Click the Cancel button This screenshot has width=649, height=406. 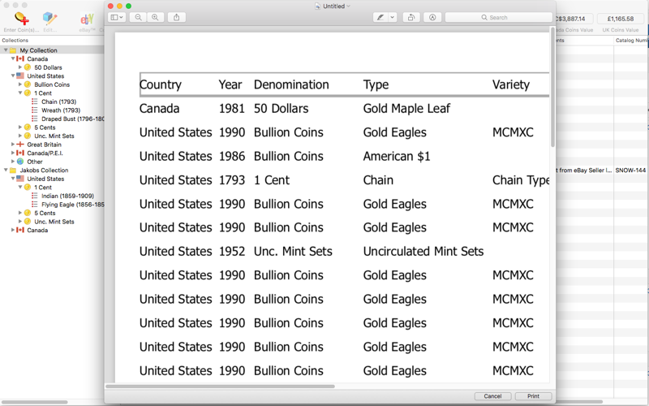[x=492, y=396]
